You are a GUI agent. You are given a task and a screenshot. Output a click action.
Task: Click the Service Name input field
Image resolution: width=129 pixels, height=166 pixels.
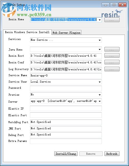66,76
